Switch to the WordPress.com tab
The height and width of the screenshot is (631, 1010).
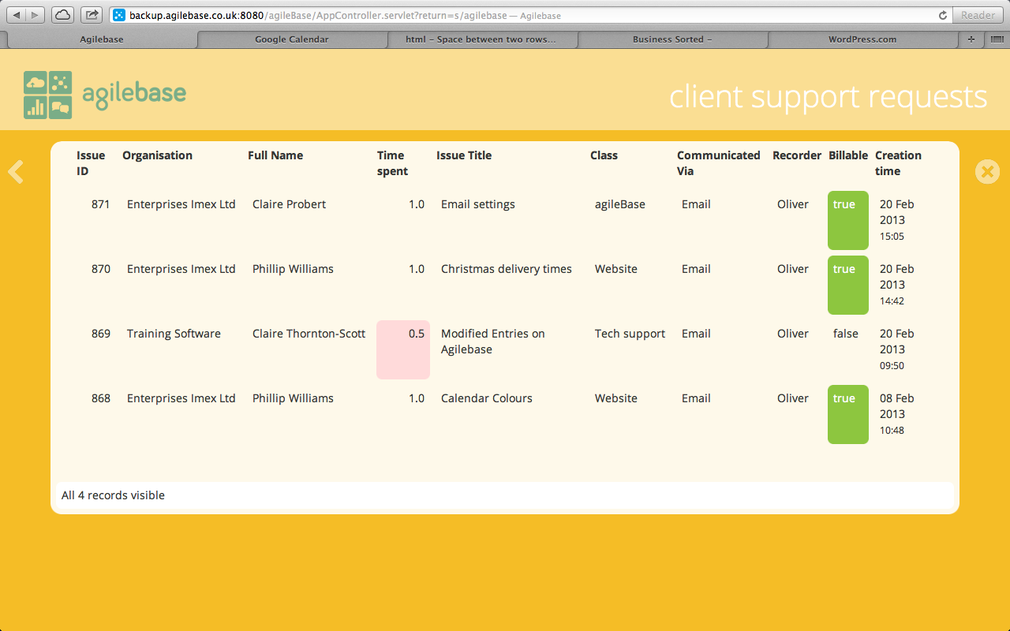862,39
